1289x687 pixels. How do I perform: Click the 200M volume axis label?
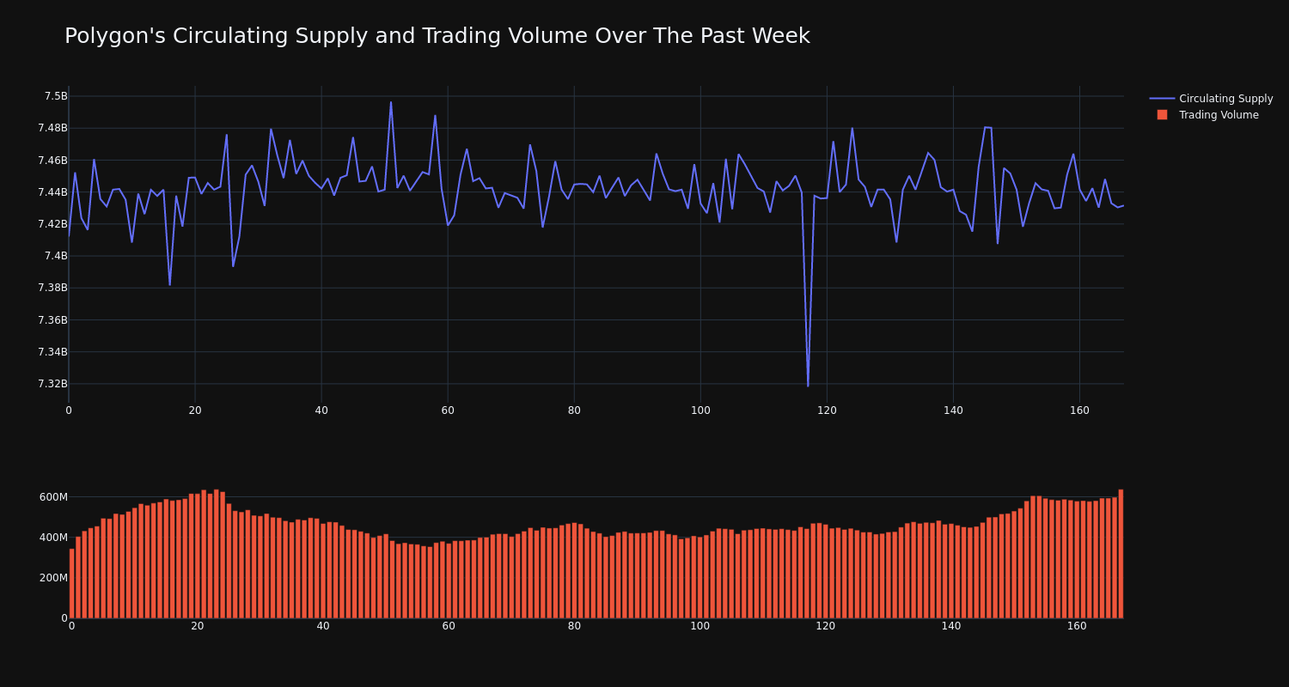click(53, 578)
